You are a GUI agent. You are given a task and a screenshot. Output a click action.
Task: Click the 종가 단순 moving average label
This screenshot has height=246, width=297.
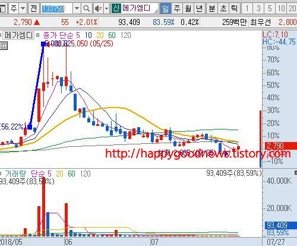point(58,36)
